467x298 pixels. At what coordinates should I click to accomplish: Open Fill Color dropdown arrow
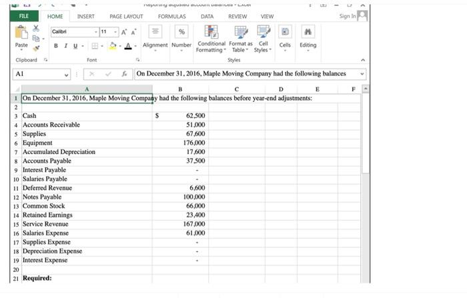click(120, 46)
